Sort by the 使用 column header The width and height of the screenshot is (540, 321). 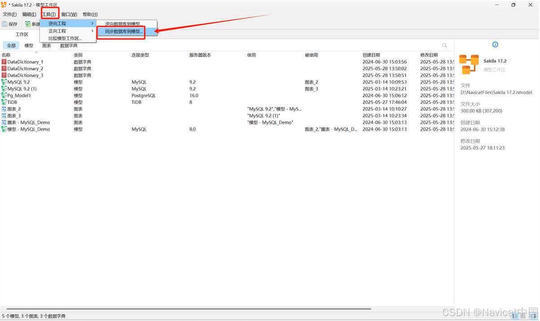pos(274,55)
